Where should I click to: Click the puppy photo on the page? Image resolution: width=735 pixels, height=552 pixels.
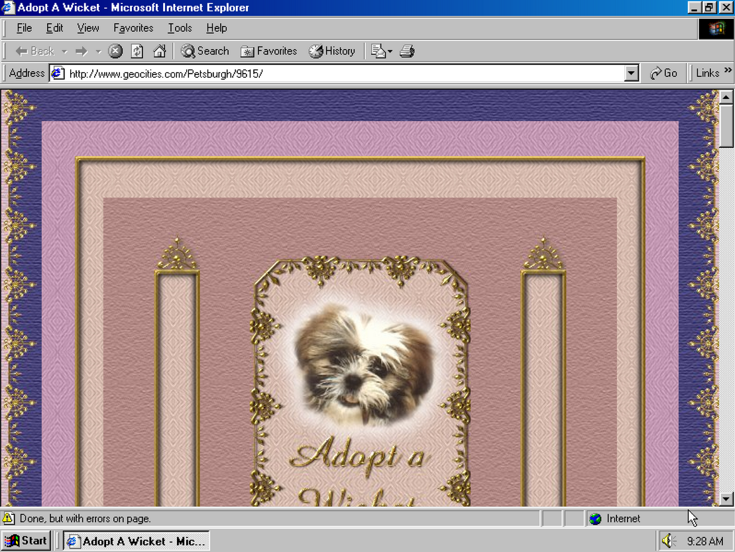[x=363, y=364]
